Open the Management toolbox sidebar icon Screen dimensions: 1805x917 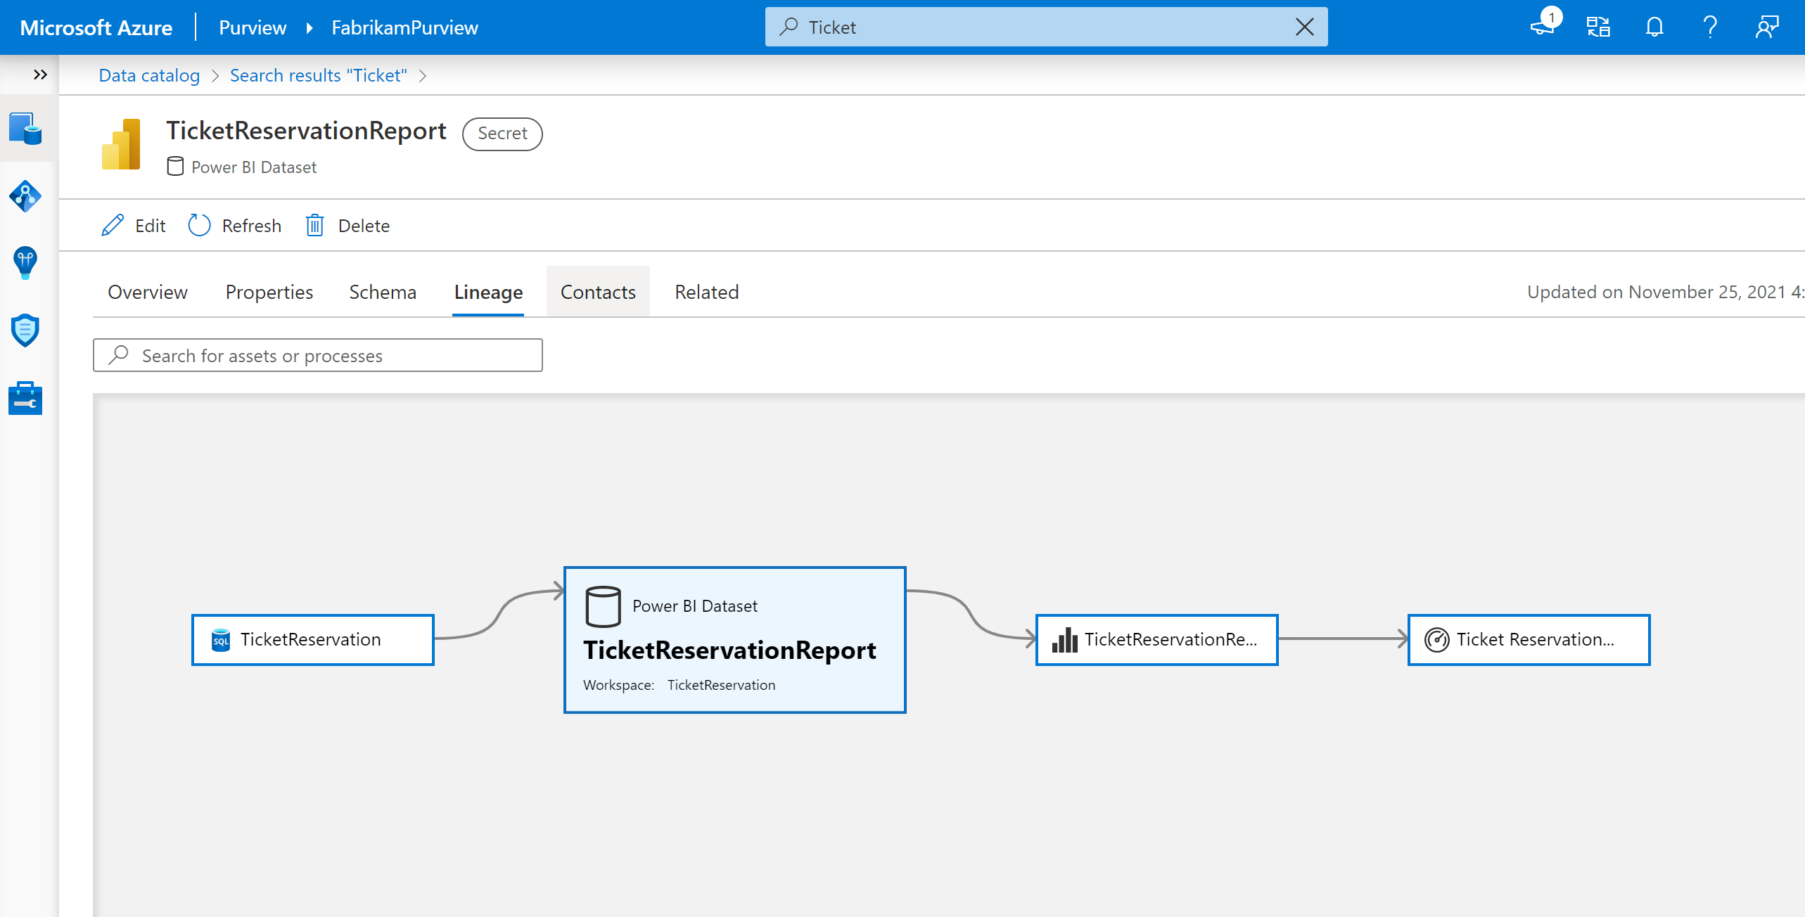pyautogui.click(x=25, y=399)
